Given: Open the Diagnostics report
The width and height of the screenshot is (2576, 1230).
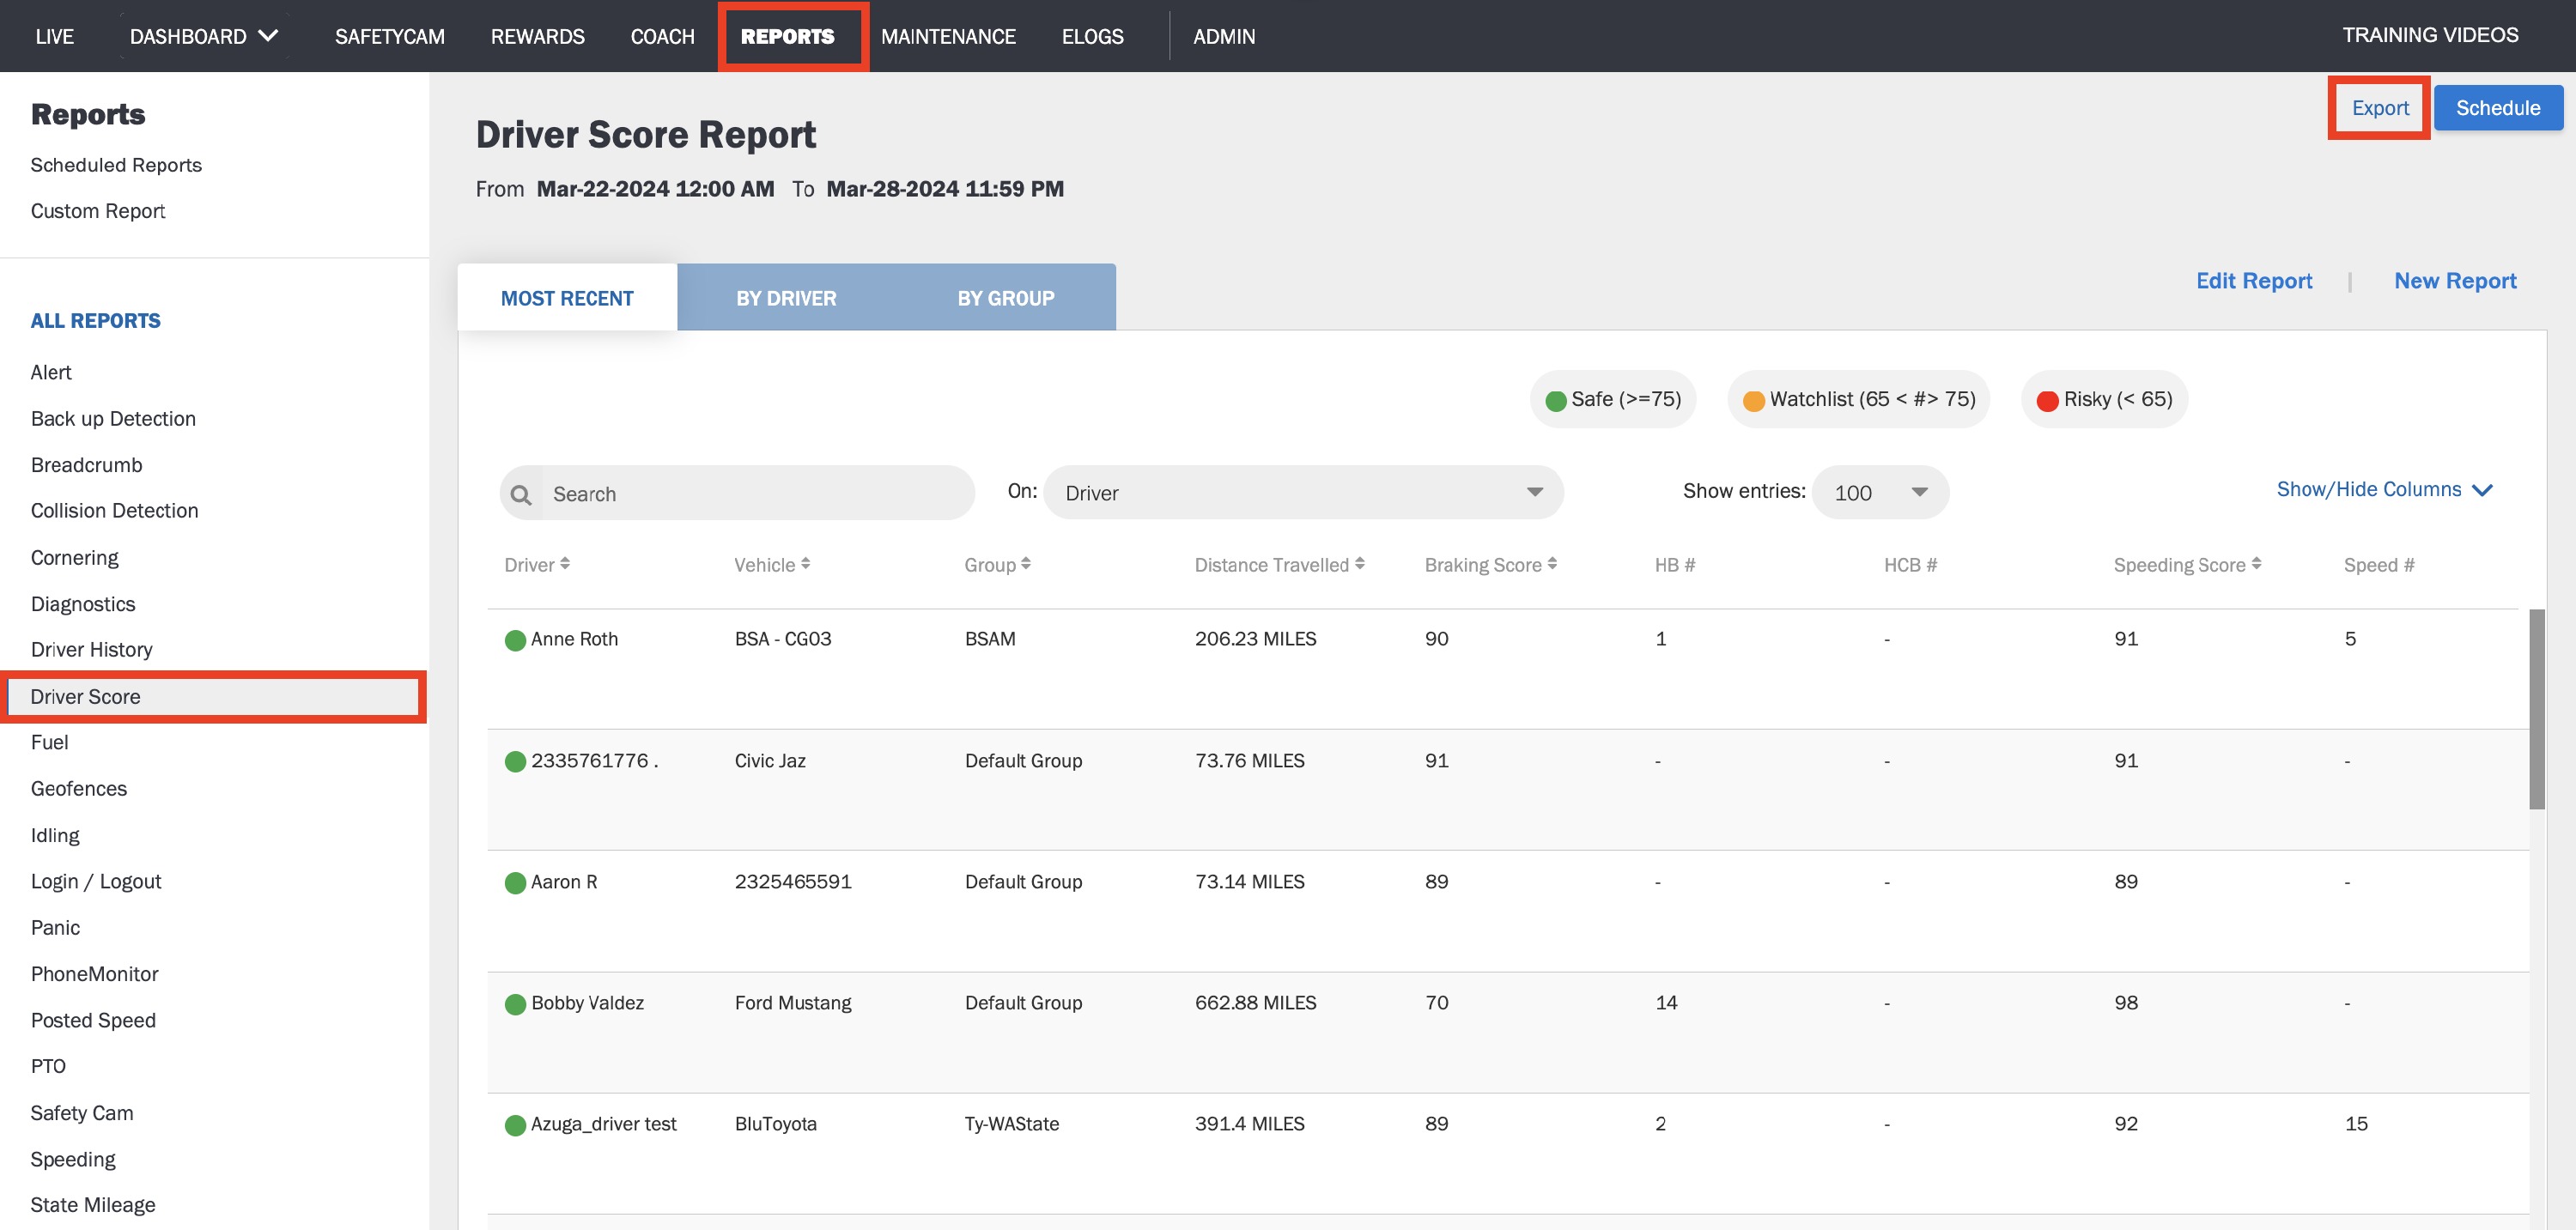Looking at the screenshot, I should 83,604.
